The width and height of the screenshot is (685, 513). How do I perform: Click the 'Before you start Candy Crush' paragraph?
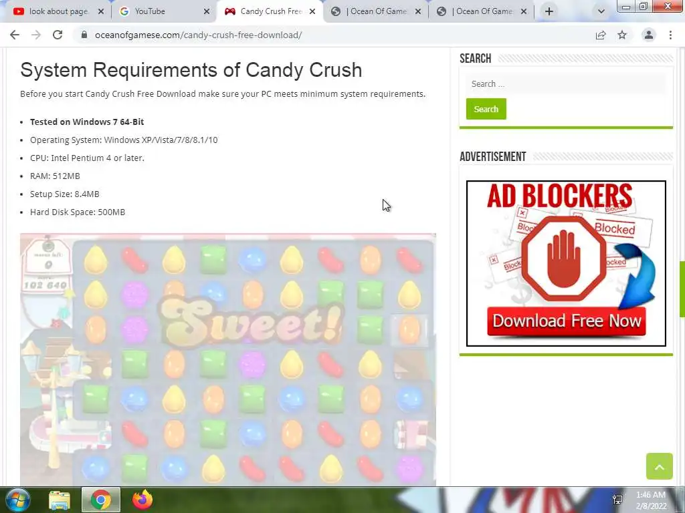click(223, 94)
